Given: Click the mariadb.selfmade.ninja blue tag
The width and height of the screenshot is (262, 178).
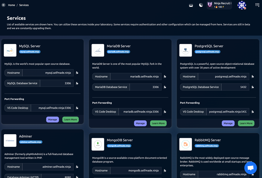Looking at the screenshot, I should click(118, 52).
